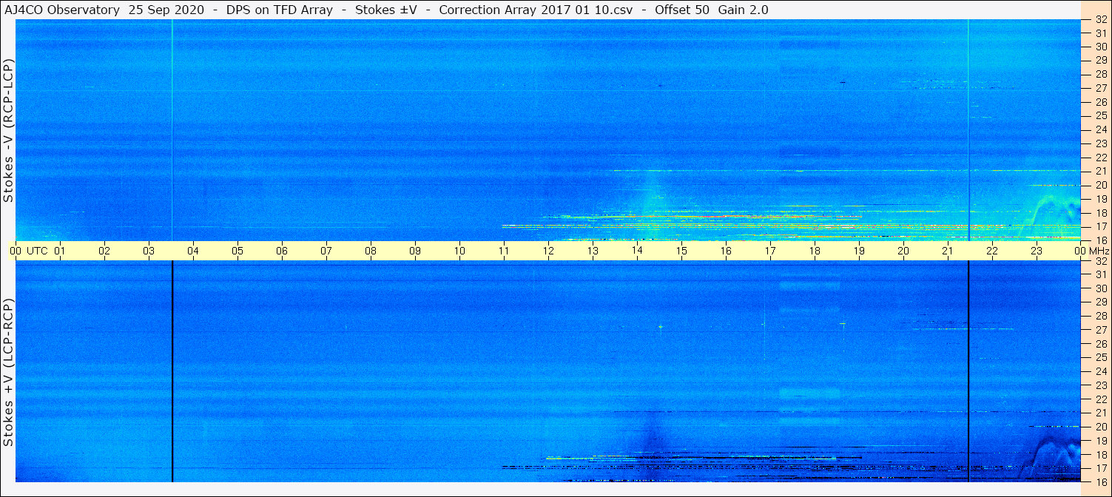
Task: Select hour 02 on the UTC time axis
Action: click(x=104, y=251)
